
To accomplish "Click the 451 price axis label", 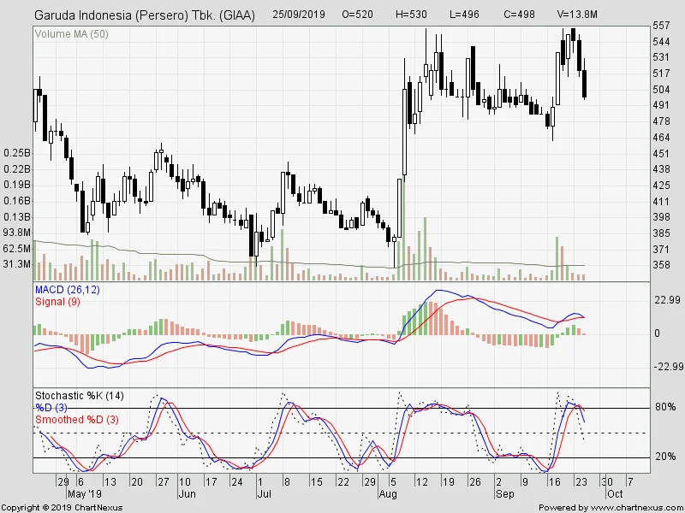I will pyautogui.click(x=661, y=154).
